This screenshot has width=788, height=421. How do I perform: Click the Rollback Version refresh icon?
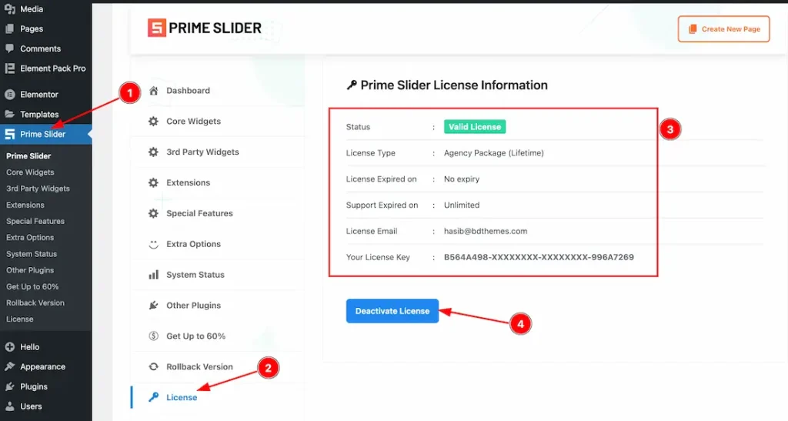point(153,367)
